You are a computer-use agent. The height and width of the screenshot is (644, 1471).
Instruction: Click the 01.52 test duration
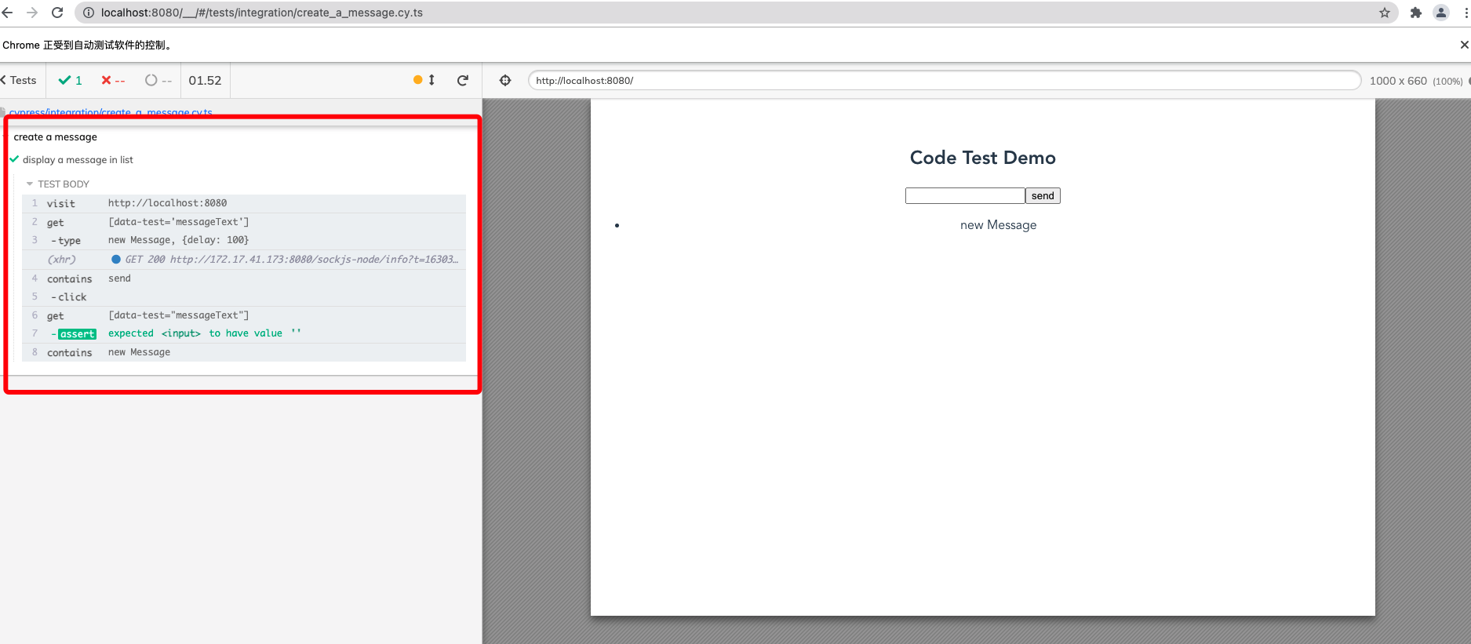pyautogui.click(x=205, y=80)
